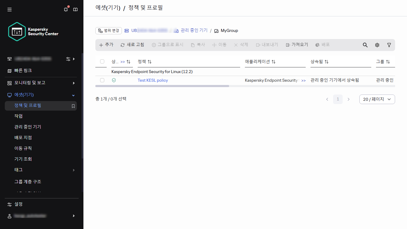Open the navigation hamburger menu

click(x=9, y=9)
